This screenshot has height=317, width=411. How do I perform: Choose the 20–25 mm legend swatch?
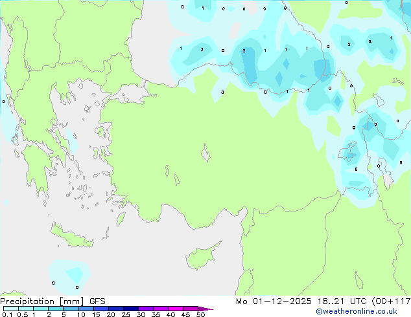[116, 309]
